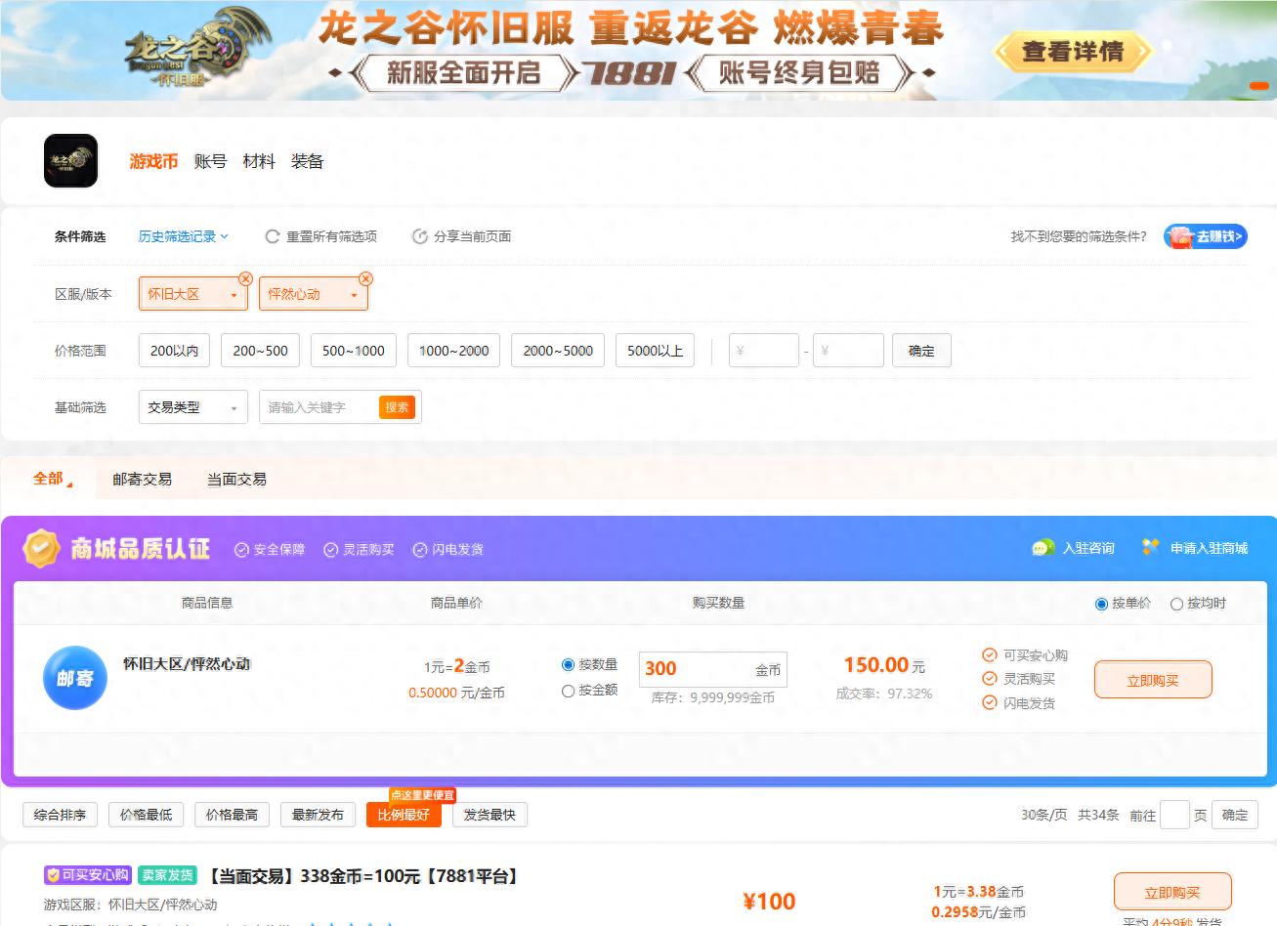The image size is (1277, 926).
Task: Switch to the 邮寄交易 tab
Action: point(143,479)
